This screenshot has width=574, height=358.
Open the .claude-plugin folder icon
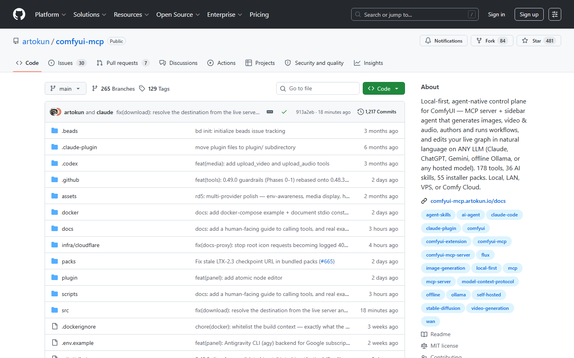point(55,147)
